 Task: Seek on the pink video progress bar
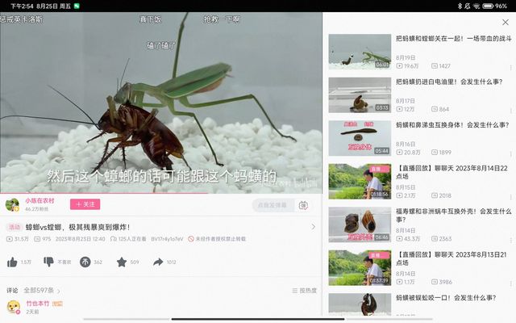[161, 193]
